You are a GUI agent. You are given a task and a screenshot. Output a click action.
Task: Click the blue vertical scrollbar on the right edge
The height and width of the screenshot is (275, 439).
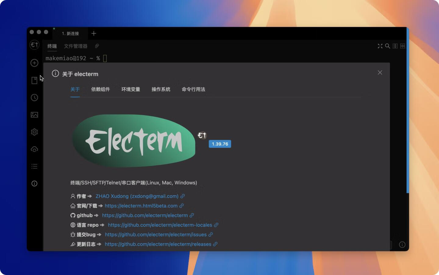pyautogui.click(x=408, y=111)
